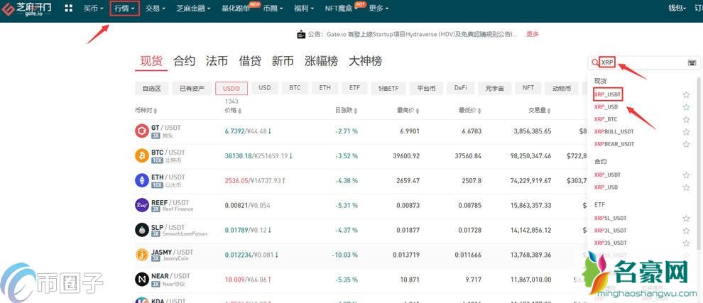The image size is (703, 303).
Task: Switch to the 新币 tab
Action: [283, 61]
